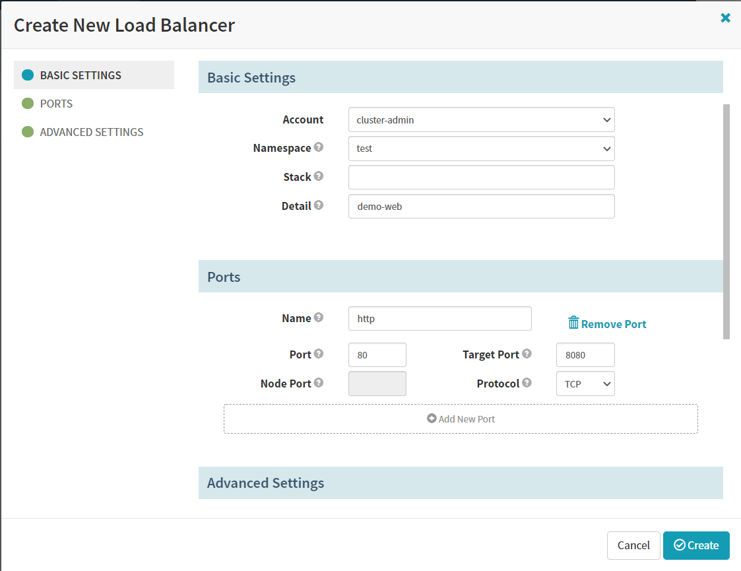Open the Target Port help icon

pos(527,354)
